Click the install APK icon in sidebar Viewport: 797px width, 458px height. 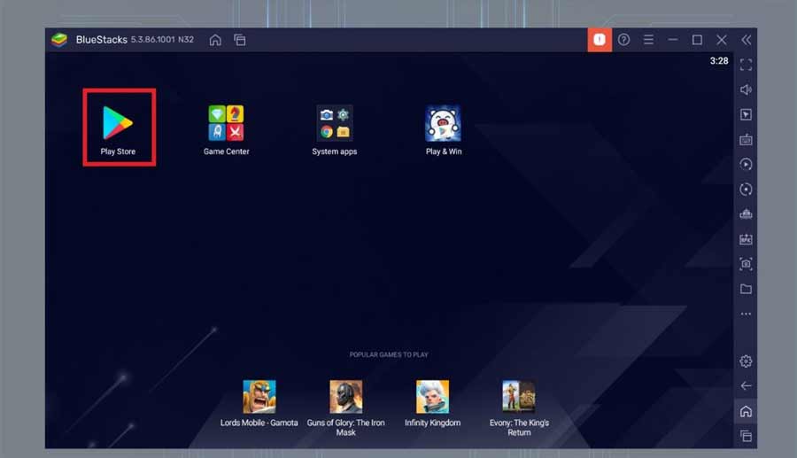point(746,239)
